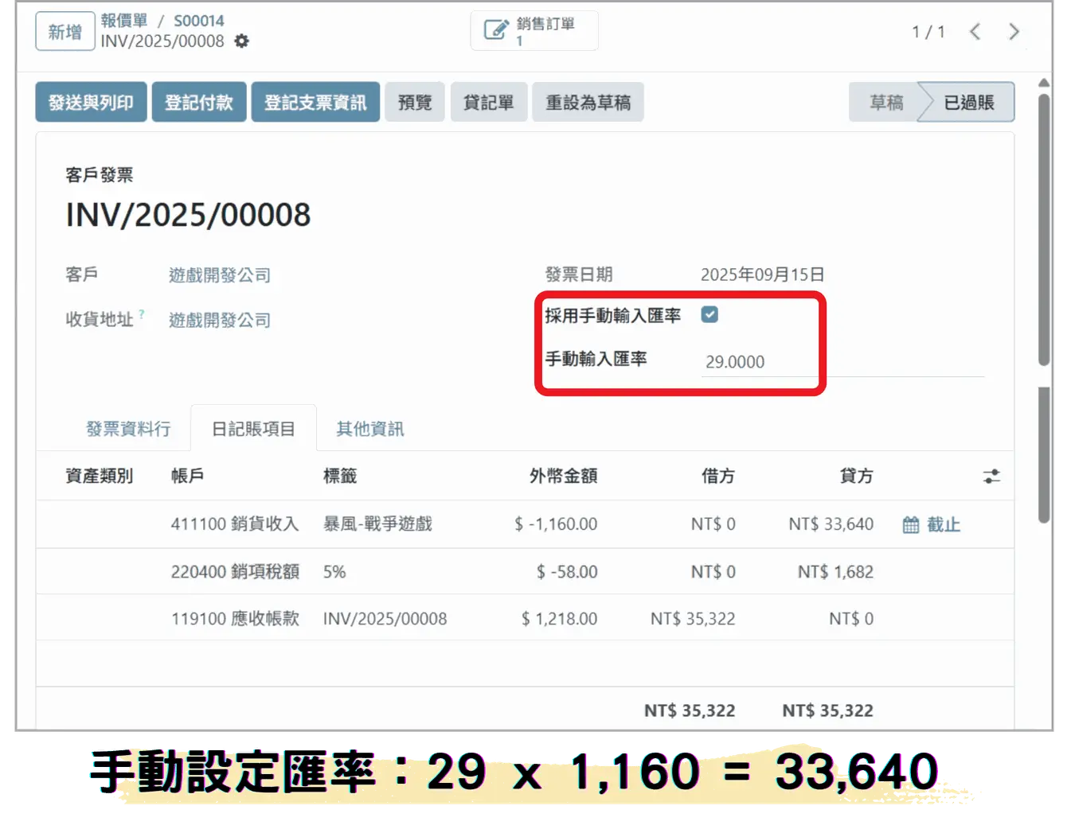Image resolution: width=1071 pixels, height=833 pixels.
Task: Go to next record arrow
Action: click(1014, 32)
